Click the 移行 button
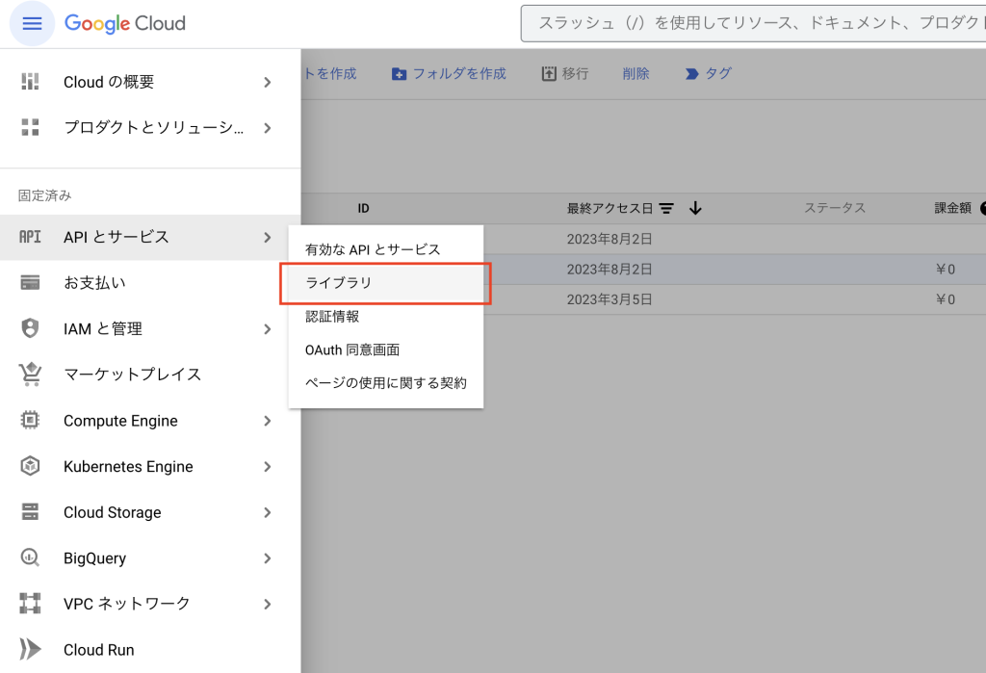This screenshot has width=986, height=673. 564,73
